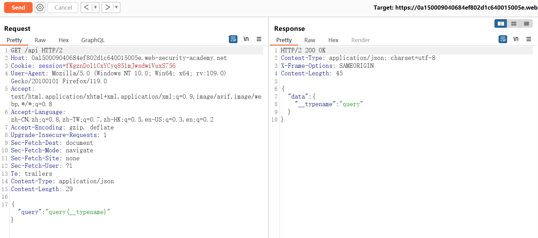Image resolution: width=538 pixels, height=238 pixels.
Task: Open the Hex tab in Request
Action: point(64,40)
